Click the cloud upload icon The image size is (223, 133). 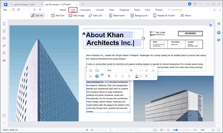point(214,10)
